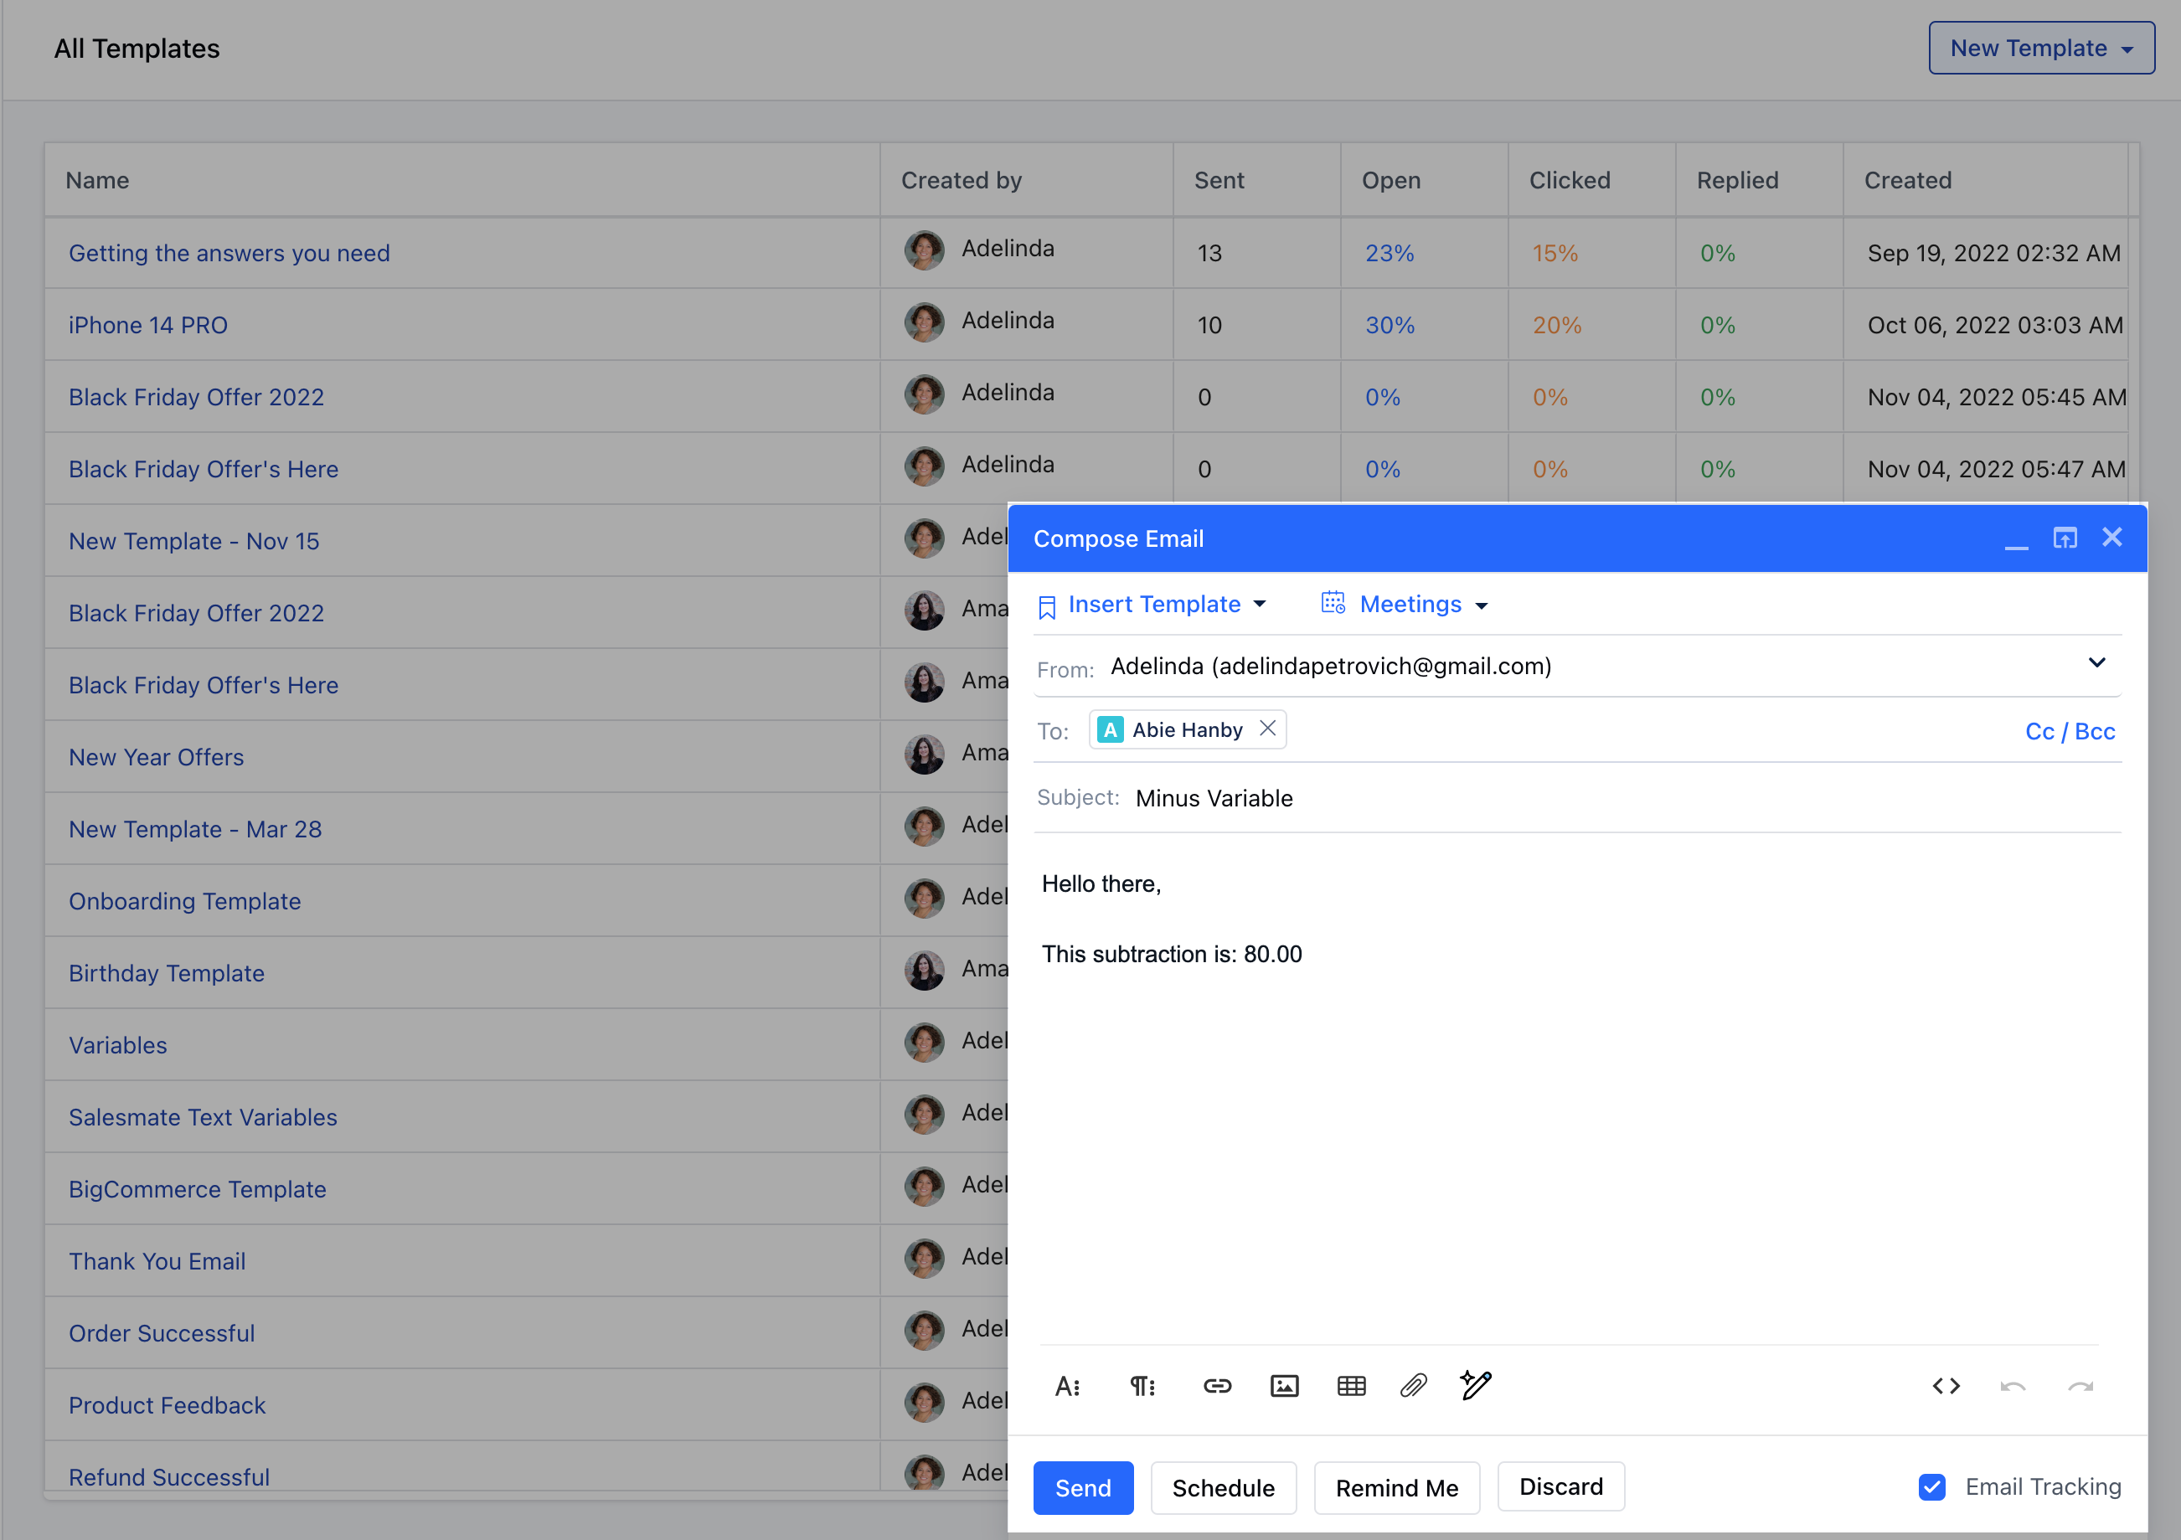Open the magic wand writing tool
Screen dimensions: 2181x1540
click(x=1475, y=1385)
